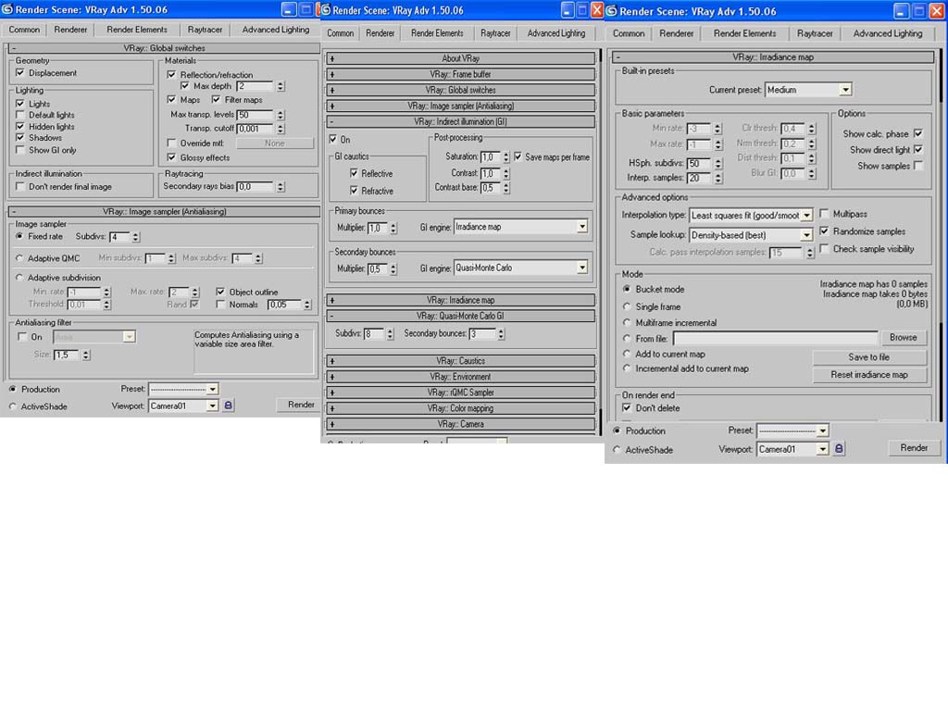The image size is (948, 711).
Task: Click Save to file button
Action: (x=868, y=357)
